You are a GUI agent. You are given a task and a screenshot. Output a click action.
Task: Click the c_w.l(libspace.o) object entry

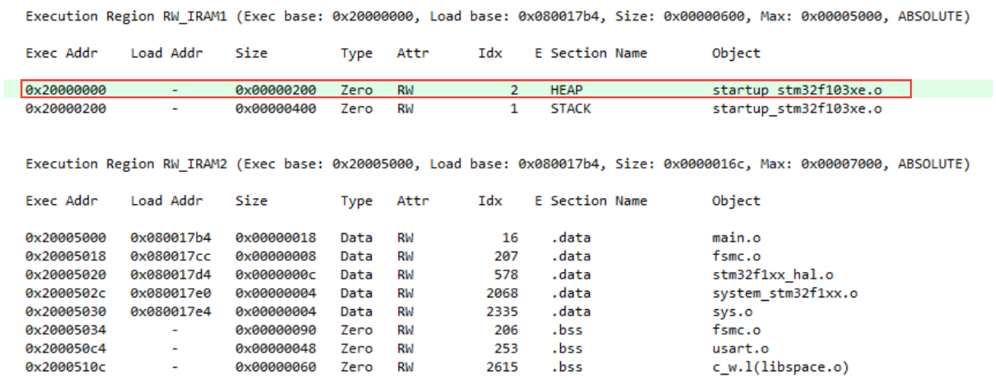point(780,367)
